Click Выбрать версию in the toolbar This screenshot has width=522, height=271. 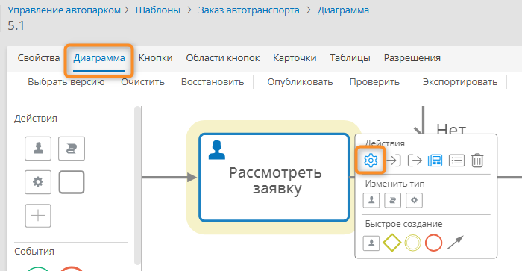click(66, 82)
